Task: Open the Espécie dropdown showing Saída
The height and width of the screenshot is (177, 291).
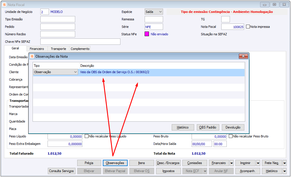Action: point(154,12)
